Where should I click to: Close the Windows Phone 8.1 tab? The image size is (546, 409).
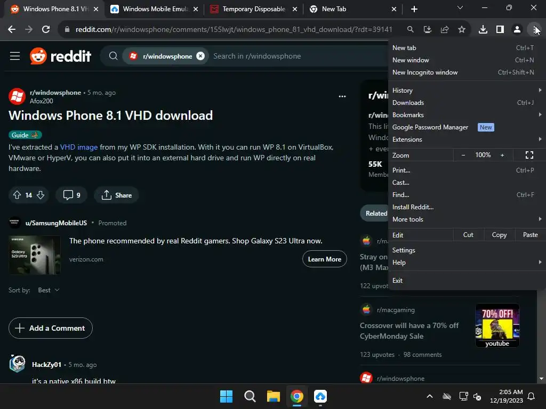[96, 9]
